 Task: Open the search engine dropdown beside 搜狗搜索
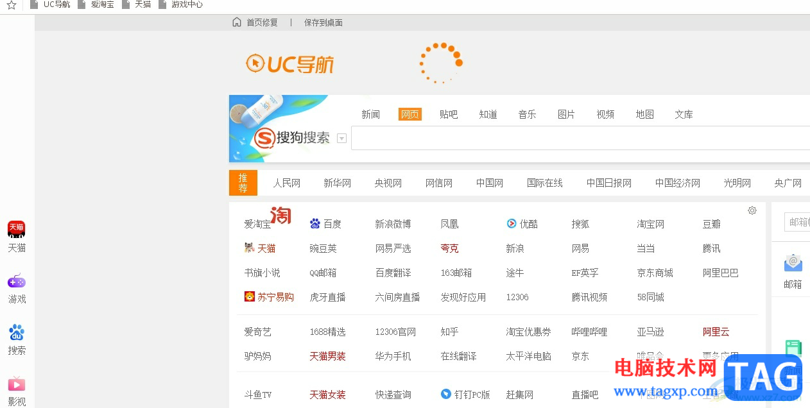[x=341, y=138]
